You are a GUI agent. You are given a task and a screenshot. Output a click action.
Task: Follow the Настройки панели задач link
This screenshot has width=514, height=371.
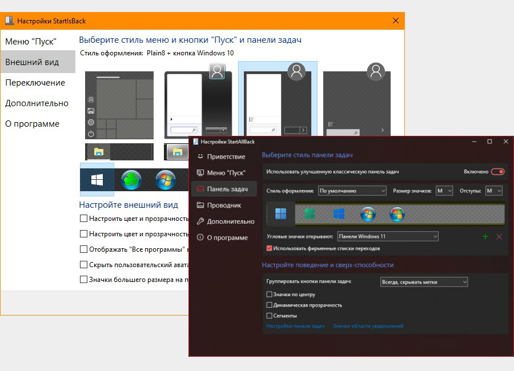pyautogui.click(x=295, y=326)
